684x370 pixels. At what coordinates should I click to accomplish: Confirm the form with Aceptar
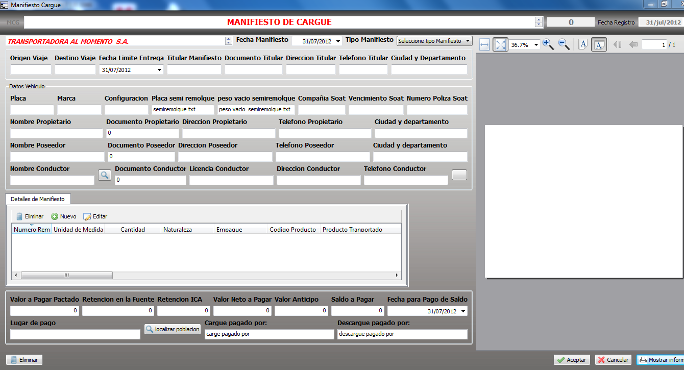click(x=572, y=360)
